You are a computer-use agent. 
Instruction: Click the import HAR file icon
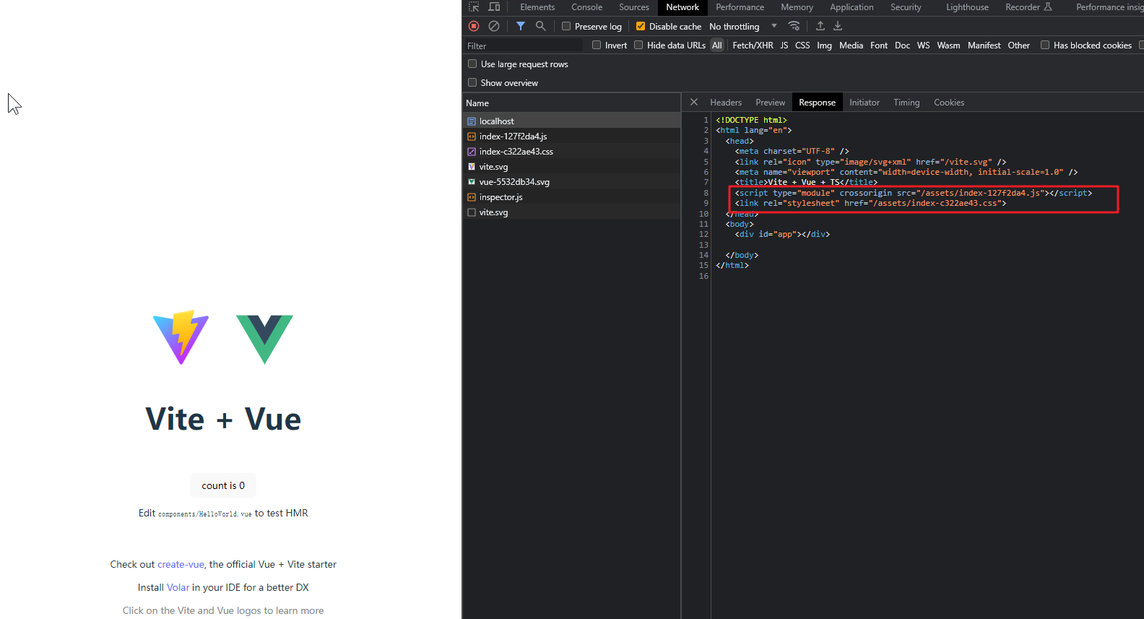[820, 26]
